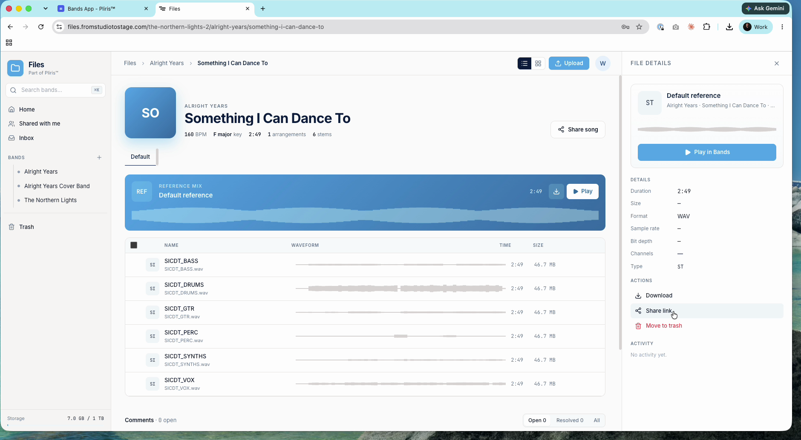801x440 pixels.
Task: Go to Alright Years breadcrumb
Action: coord(167,63)
